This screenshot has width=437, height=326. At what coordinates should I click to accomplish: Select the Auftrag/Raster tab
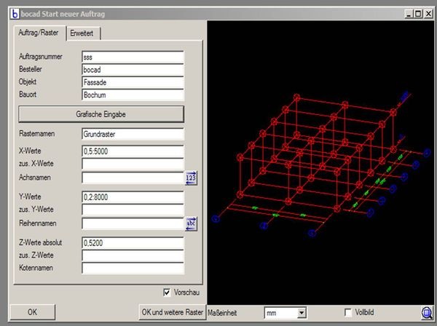[39, 33]
